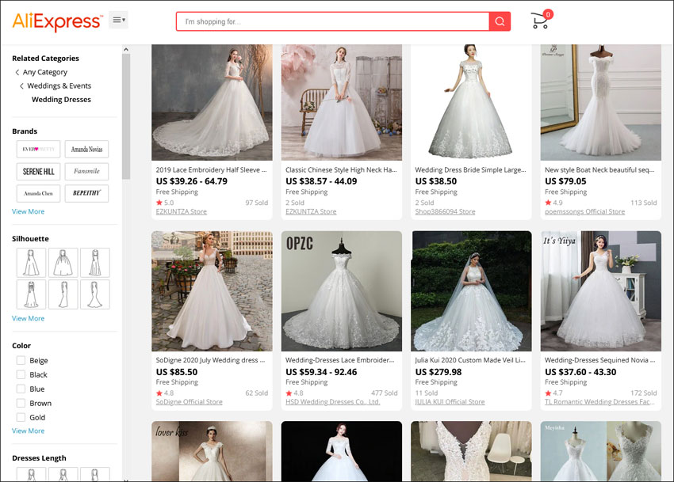
Task: Select first silhouette icon in bottom row
Action: [31, 294]
